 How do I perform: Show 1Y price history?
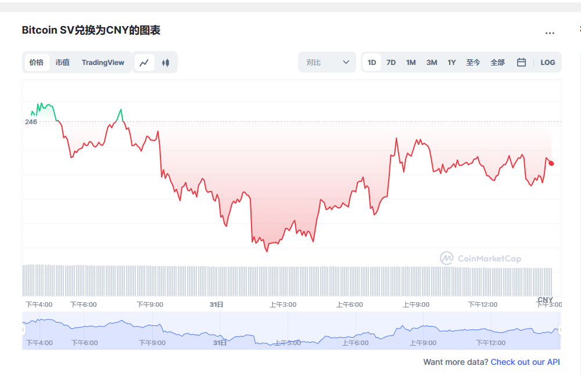(x=451, y=62)
